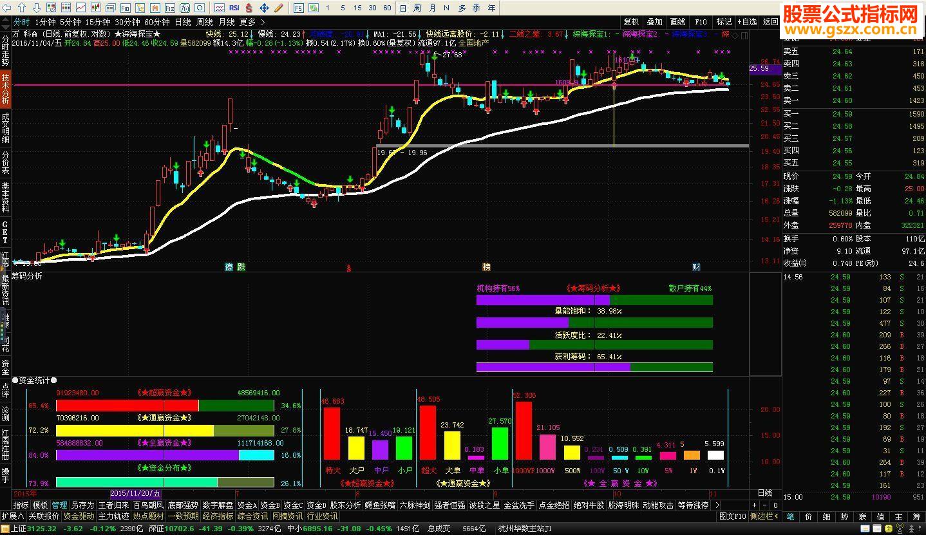Open the trend line chart toolbar icon
Viewport: 926px width, 535px height.
pyautogui.click(x=81, y=8)
